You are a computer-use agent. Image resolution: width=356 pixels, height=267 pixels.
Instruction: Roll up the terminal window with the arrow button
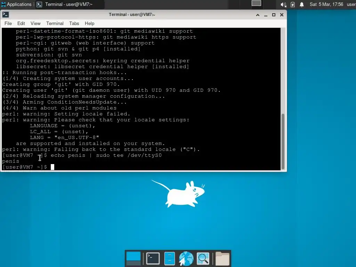tap(258, 15)
